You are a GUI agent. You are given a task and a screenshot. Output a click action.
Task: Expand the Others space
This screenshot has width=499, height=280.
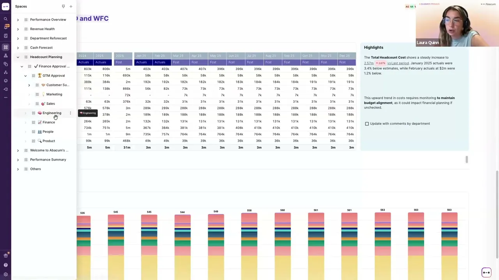click(x=18, y=169)
